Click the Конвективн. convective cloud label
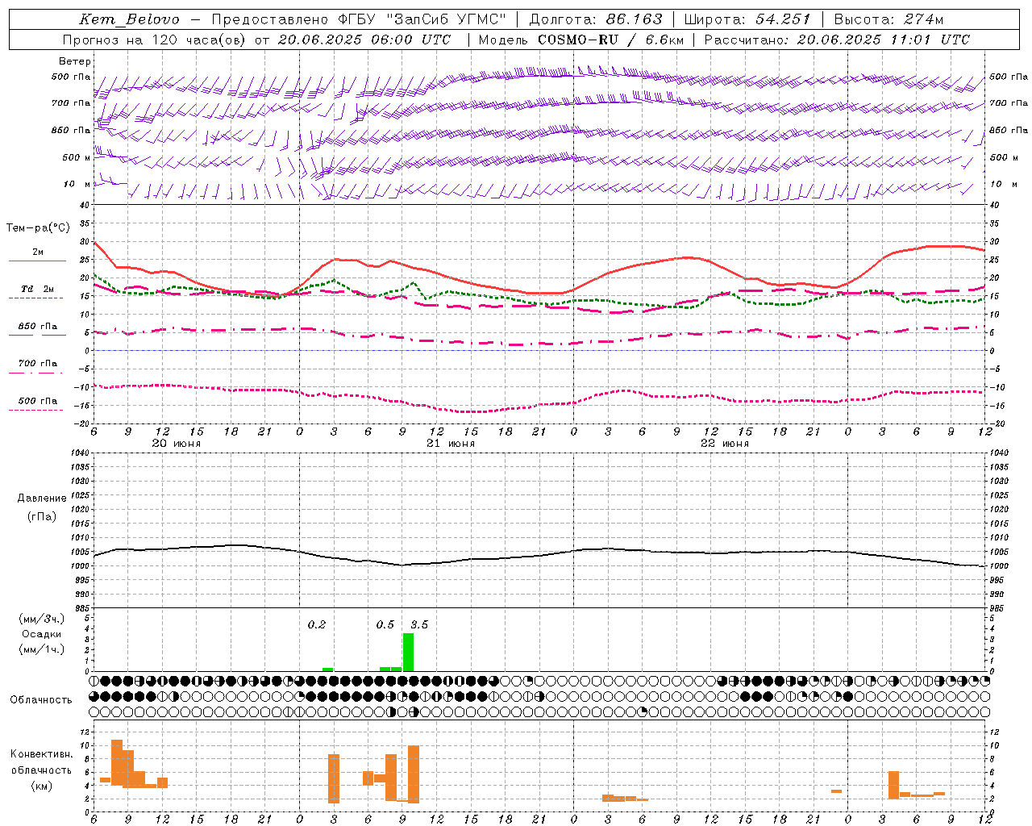 coord(42,754)
